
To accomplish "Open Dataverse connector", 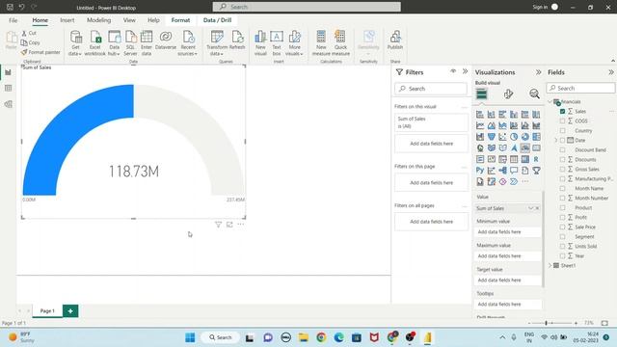I will click(x=166, y=40).
